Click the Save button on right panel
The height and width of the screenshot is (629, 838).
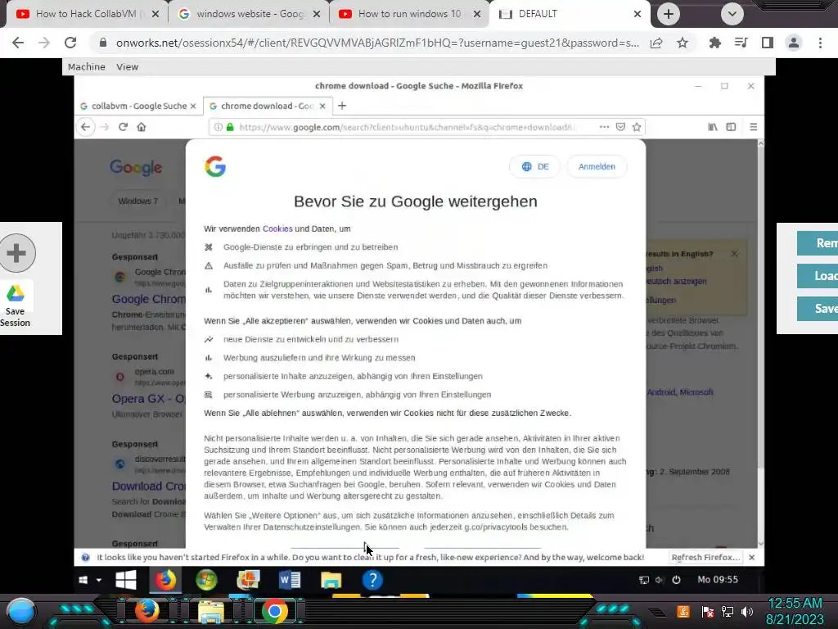(818, 309)
